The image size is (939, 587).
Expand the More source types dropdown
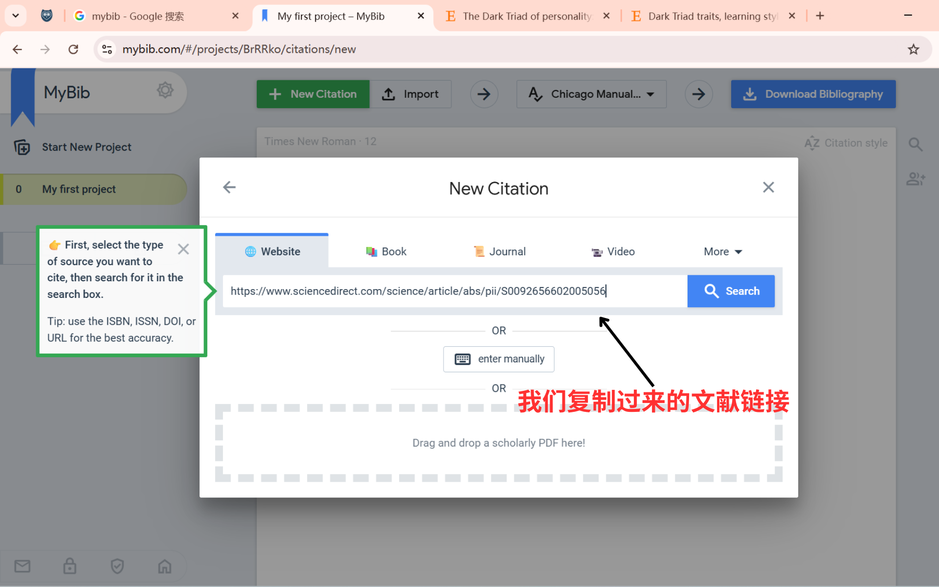(723, 251)
